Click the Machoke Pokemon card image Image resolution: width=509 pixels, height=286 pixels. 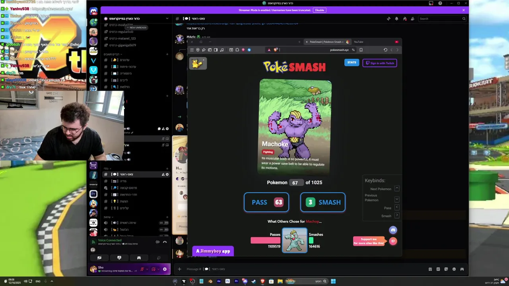295,127
